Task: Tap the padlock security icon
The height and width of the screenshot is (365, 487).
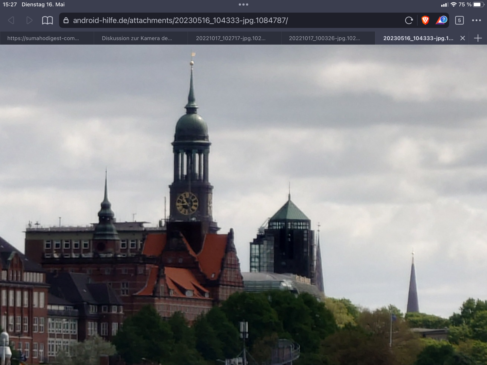Action: pos(66,20)
